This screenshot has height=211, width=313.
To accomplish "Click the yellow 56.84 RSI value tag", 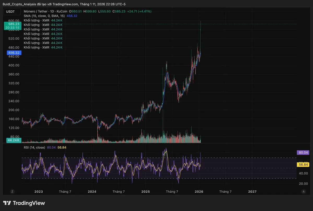I will tap(303, 165).
